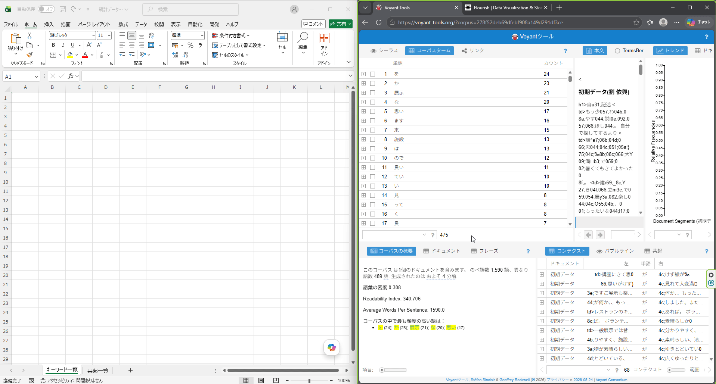This screenshot has height=384, width=716.
Task: Add this page to favorites with the star
Action: tap(636, 22)
